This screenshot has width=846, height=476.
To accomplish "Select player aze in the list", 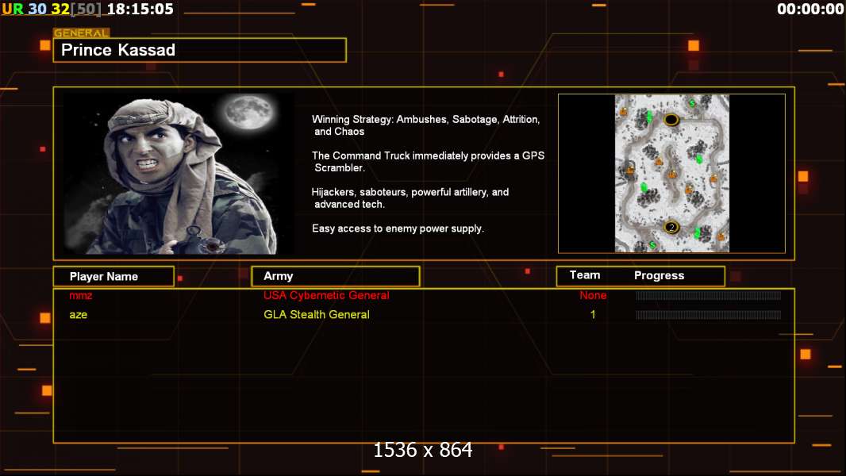I will click(79, 315).
